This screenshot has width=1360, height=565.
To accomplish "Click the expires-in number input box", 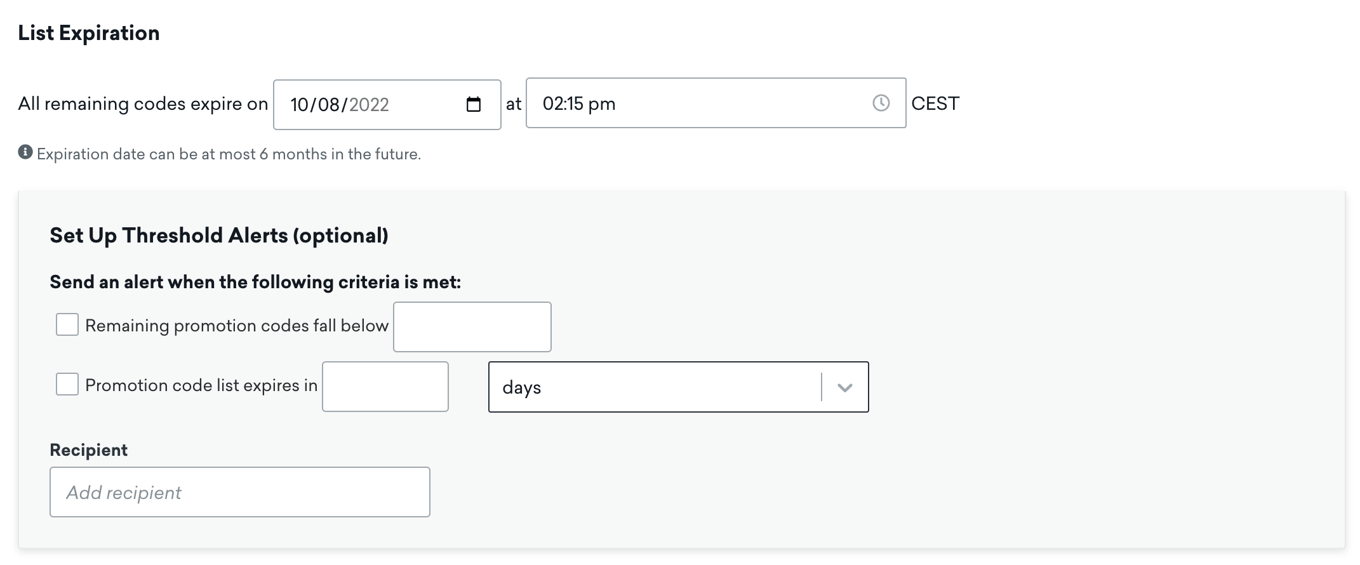I will 385,387.
